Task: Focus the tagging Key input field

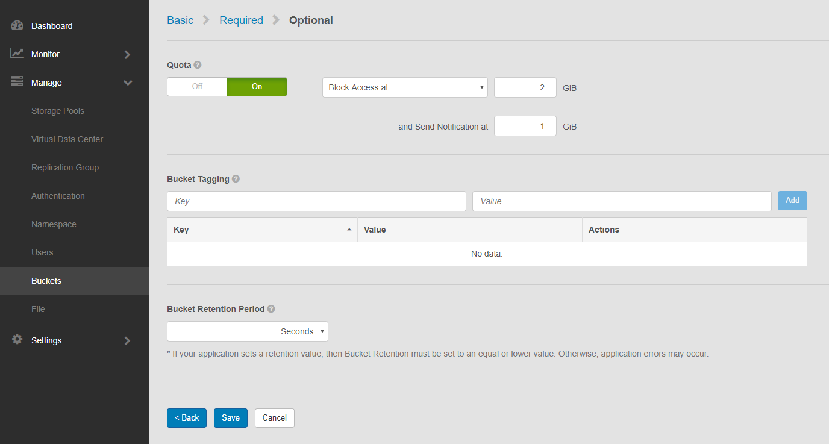Action: click(316, 201)
